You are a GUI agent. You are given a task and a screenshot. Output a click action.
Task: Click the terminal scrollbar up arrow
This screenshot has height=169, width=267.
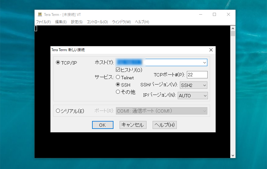point(233,28)
